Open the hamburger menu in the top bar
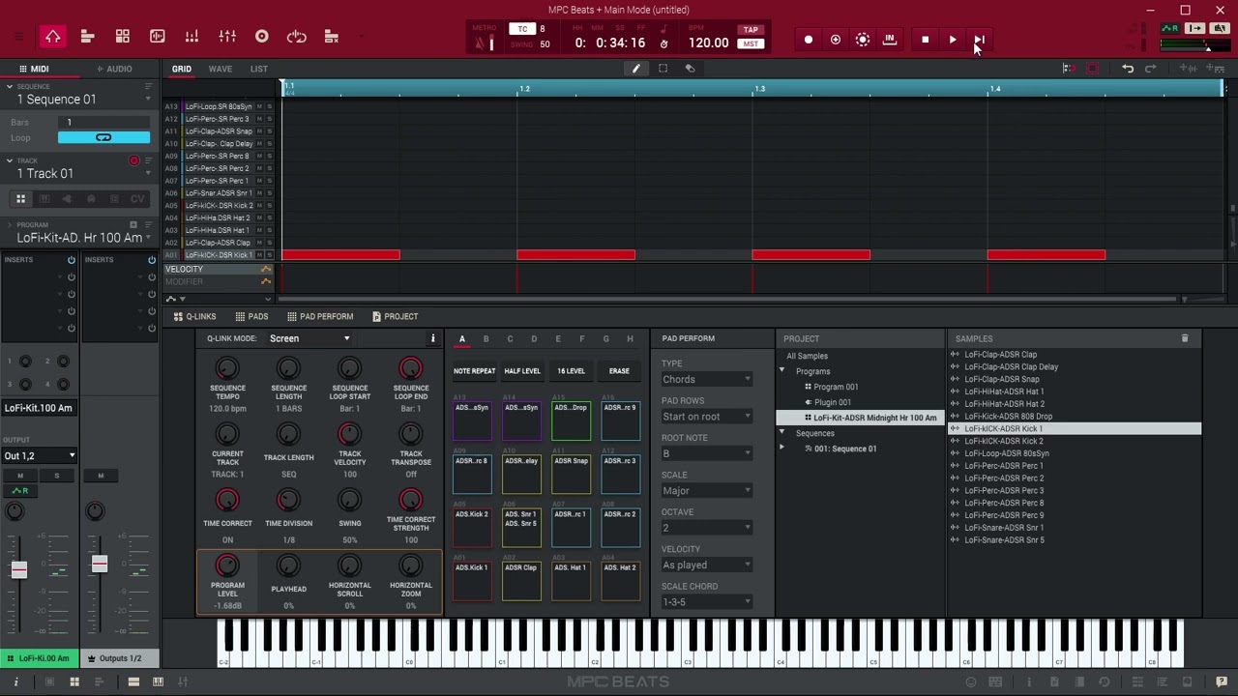The image size is (1238, 696). (18, 37)
